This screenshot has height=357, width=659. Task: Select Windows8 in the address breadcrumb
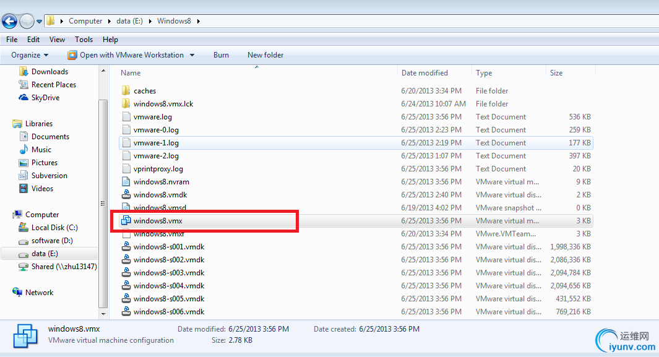[x=174, y=21]
